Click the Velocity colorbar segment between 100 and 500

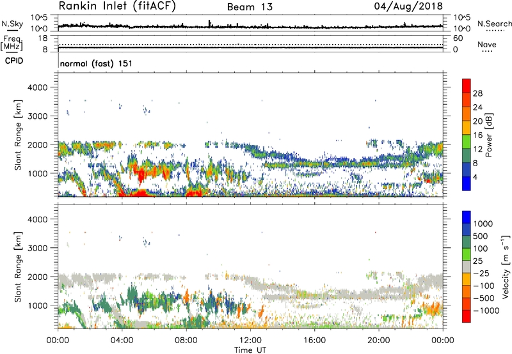pos(467,242)
